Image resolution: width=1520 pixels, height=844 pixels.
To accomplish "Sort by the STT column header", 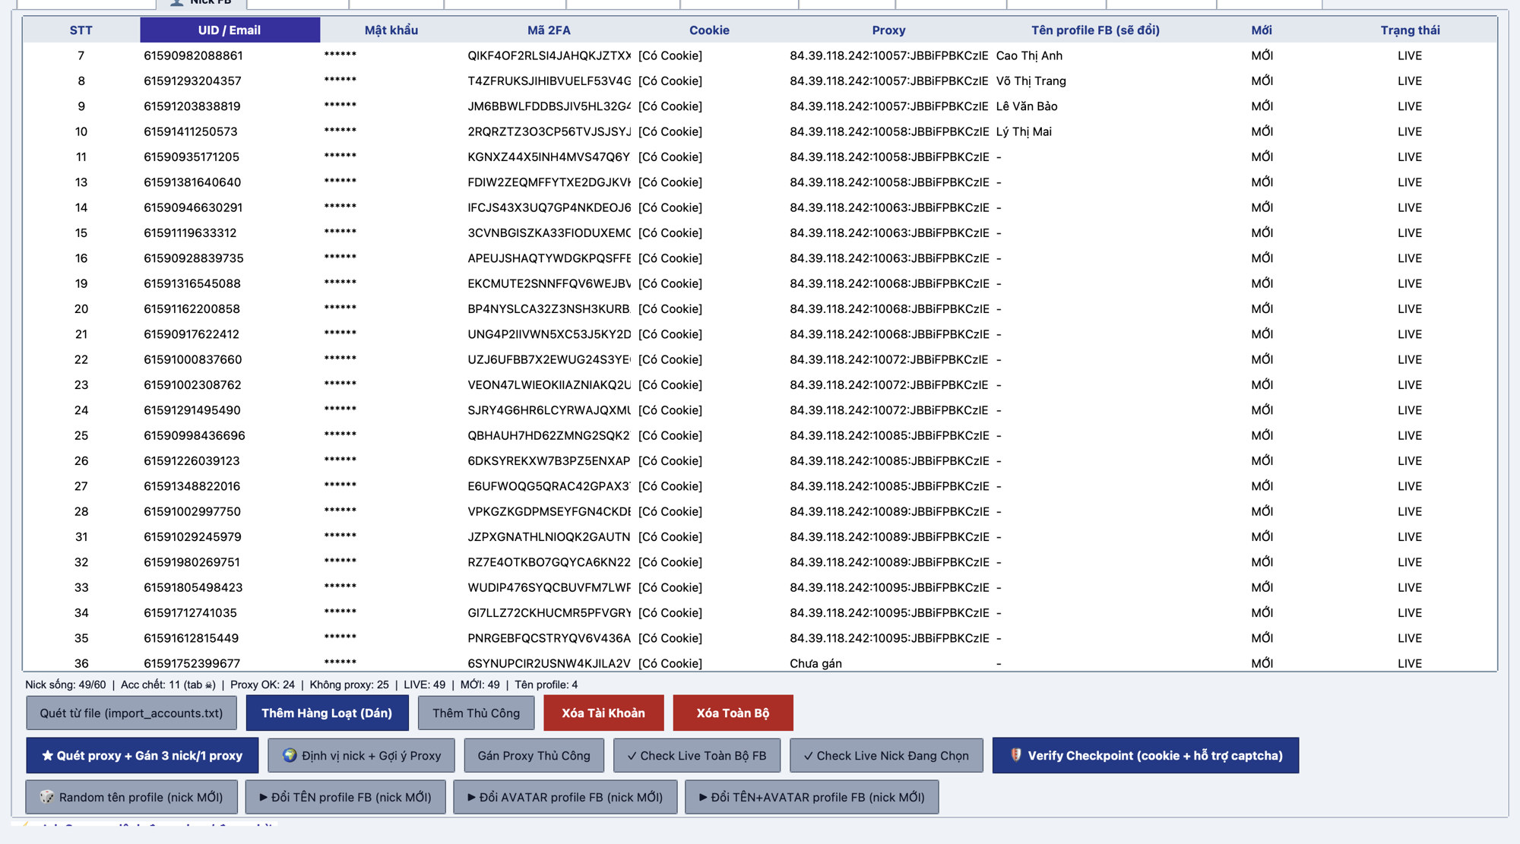I will pyautogui.click(x=81, y=30).
